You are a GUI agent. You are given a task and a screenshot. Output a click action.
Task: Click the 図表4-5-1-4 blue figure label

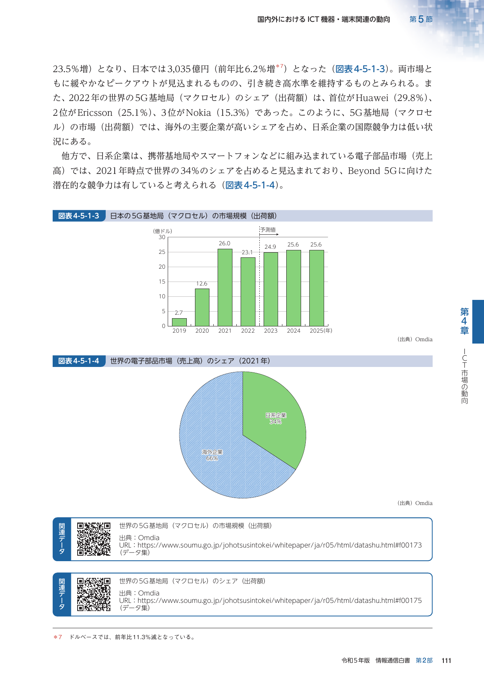(x=79, y=361)
